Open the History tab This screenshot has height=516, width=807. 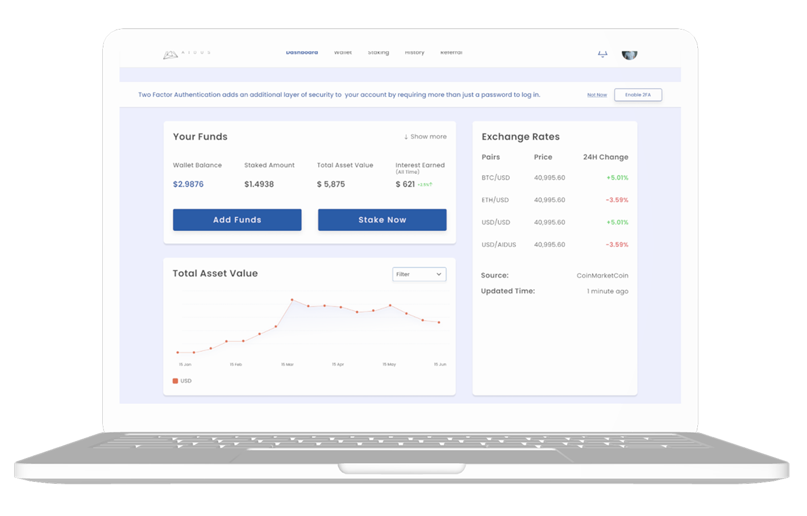[x=414, y=53]
